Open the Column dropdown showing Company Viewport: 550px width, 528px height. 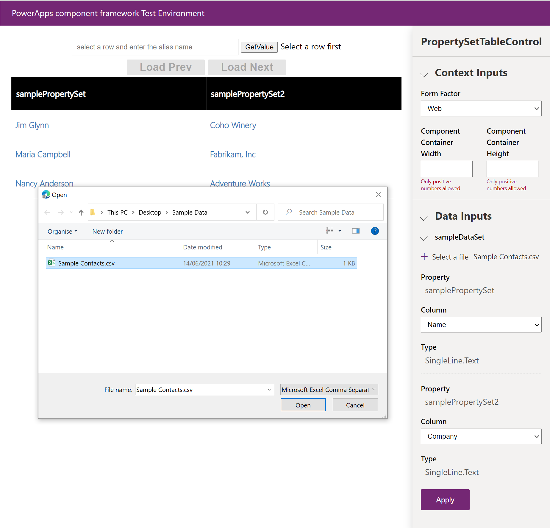click(481, 436)
